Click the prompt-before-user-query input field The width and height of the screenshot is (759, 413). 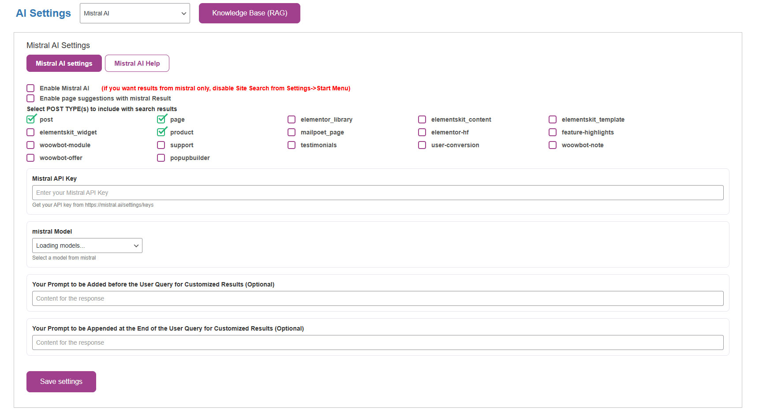pos(378,298)
